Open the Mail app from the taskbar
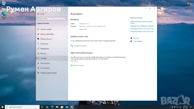 coord(67,107)
